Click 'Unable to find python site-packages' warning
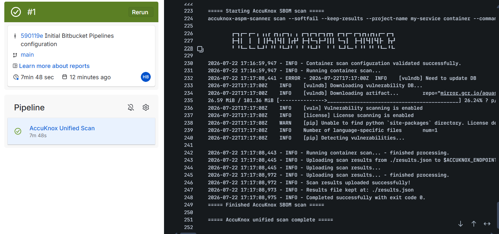This screenshot has height=234, width=499. click(352, 123)
